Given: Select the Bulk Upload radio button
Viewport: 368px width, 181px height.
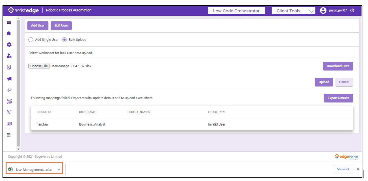Looking at the screenshot, I should [64, 40].
